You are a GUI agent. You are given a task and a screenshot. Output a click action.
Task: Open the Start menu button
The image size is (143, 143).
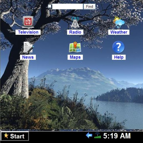point(15,136)
